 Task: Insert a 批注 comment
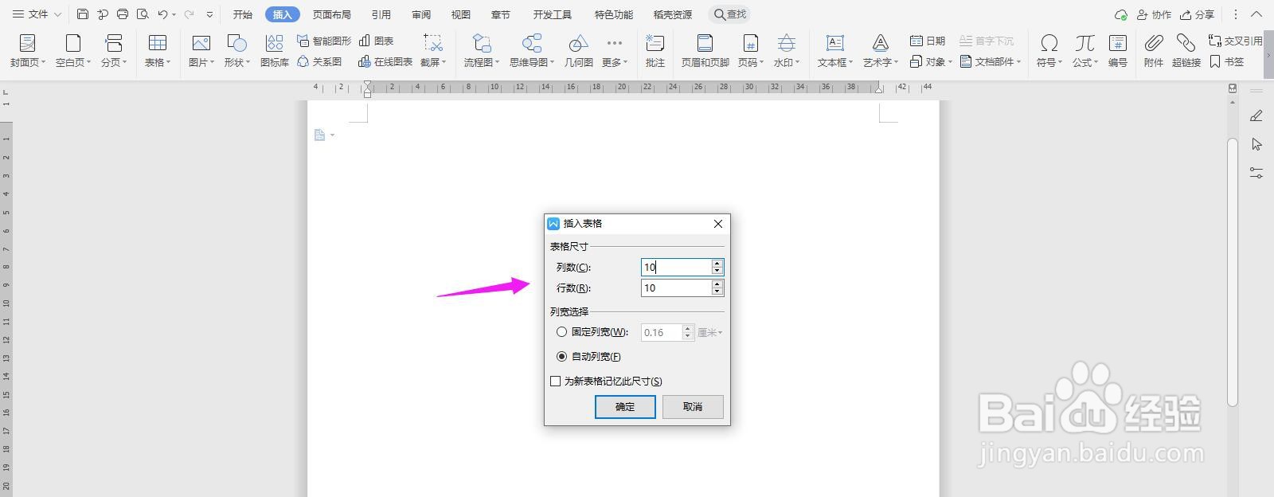tap(655, 50)
